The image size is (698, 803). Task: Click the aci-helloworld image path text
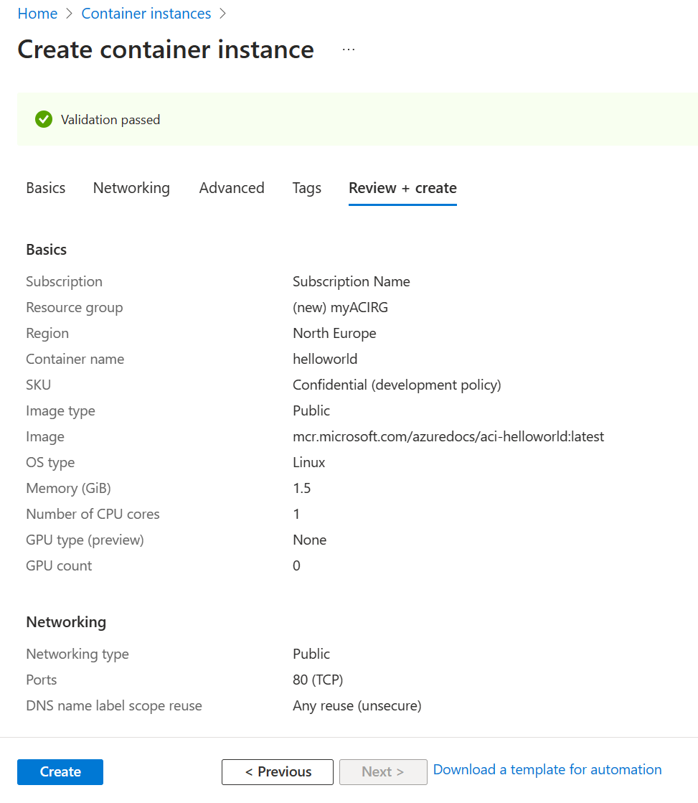[x=448, y=436]
